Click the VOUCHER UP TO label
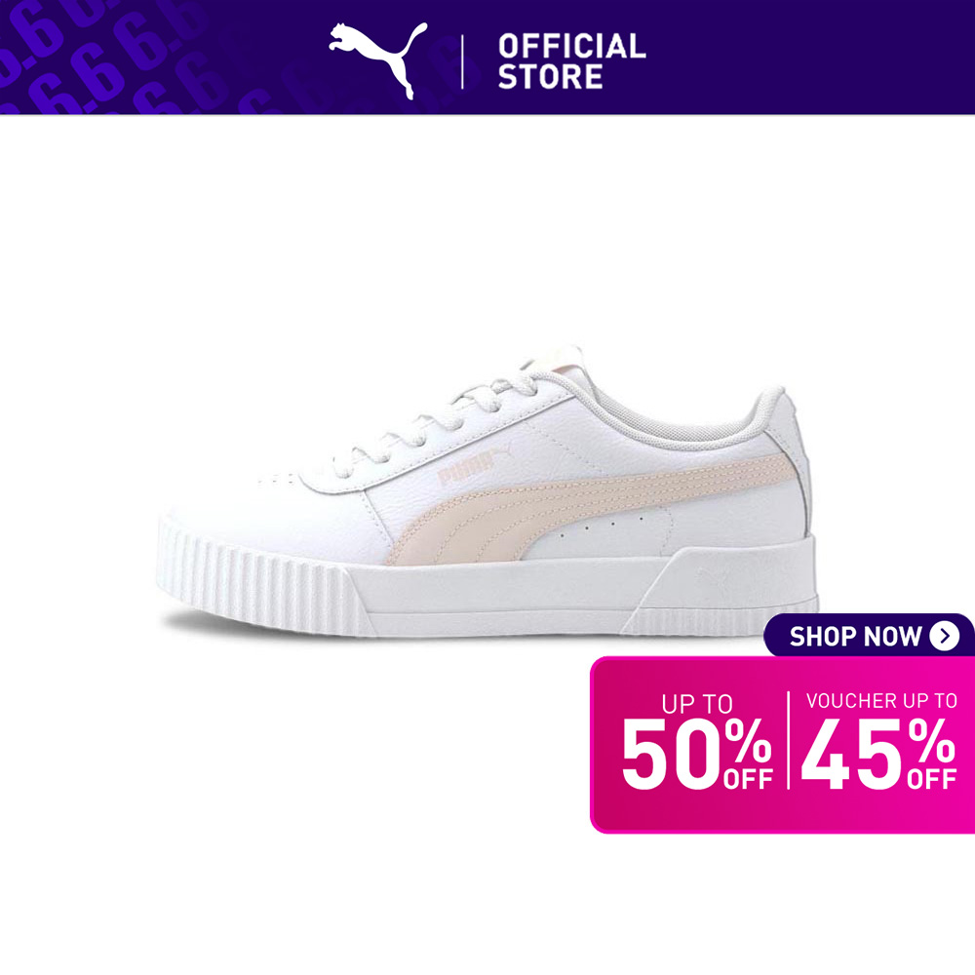 click(881, 701)
